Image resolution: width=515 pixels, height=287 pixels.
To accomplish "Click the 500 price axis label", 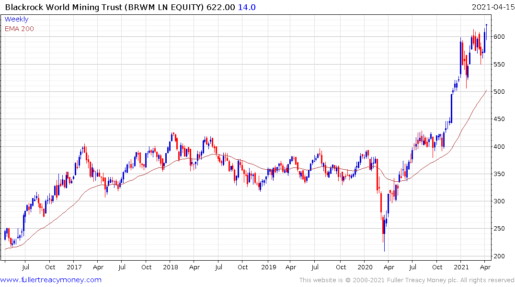I will [499, 91].
